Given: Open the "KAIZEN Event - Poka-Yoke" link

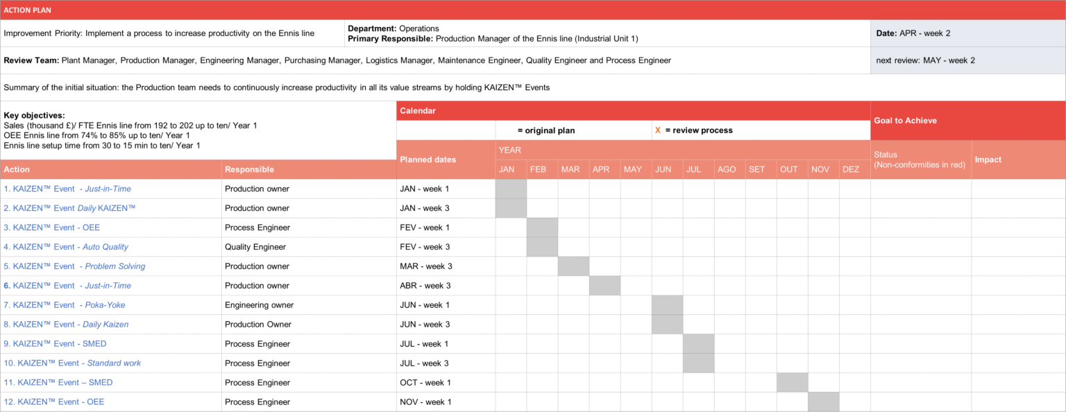Looking at the screenshot, I should pyautogui.click(x=64, y=305).
